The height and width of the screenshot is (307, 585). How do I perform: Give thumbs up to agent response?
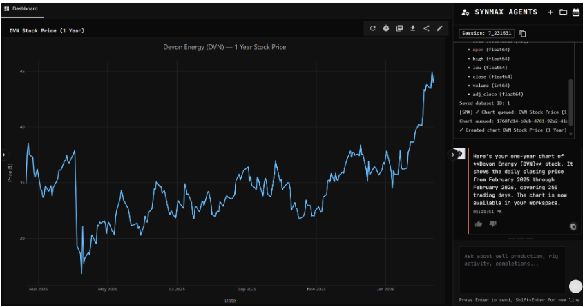click(x=479, y=224)
